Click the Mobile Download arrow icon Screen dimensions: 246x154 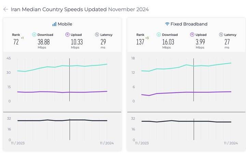pyautogui.click(x=34, y=35)
